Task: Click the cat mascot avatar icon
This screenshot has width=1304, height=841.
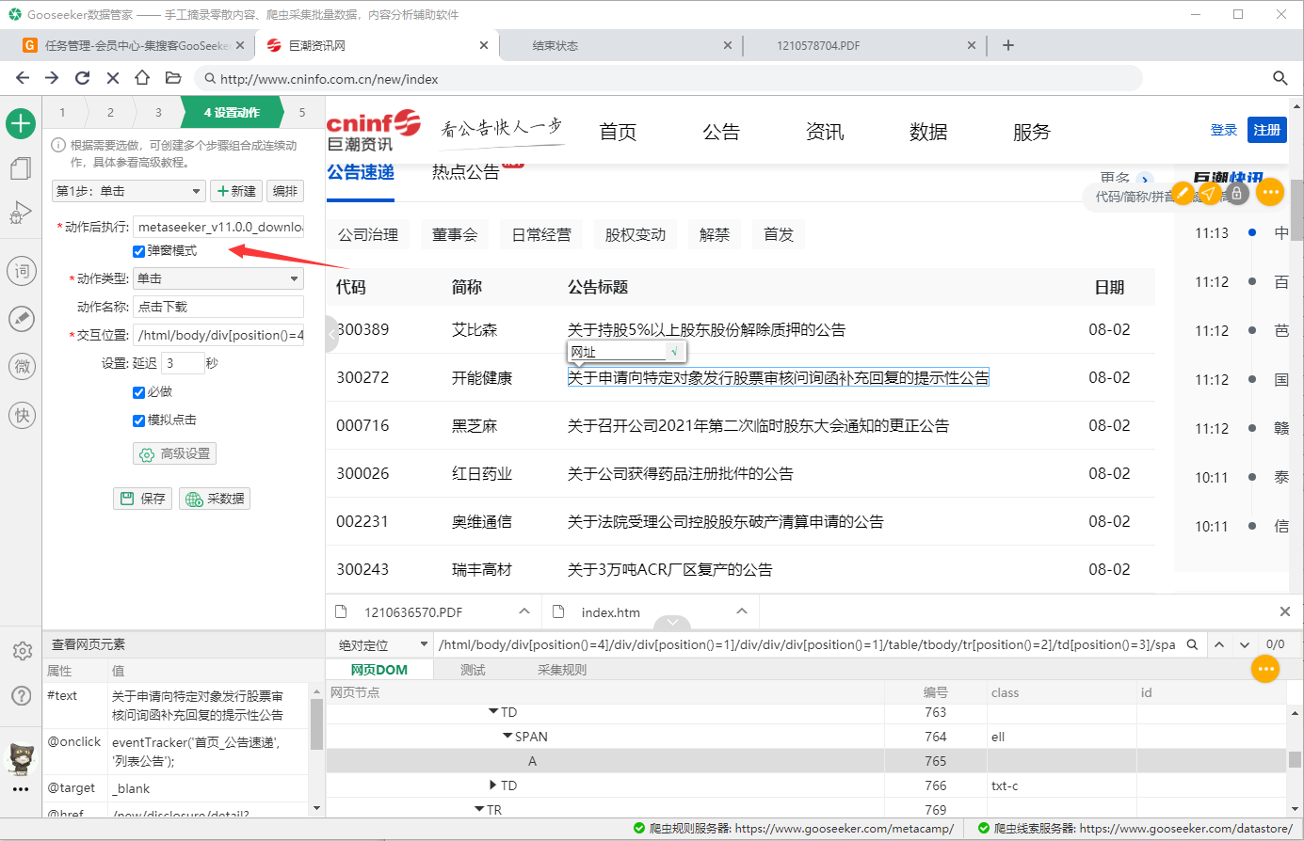Action: (x=21, y=758)
